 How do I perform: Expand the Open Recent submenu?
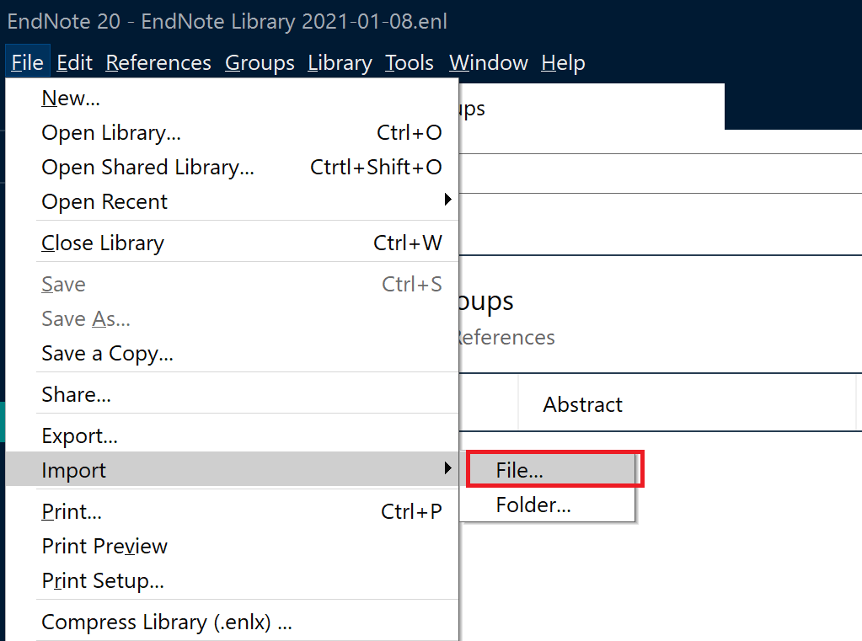click(x=232, y=201)
